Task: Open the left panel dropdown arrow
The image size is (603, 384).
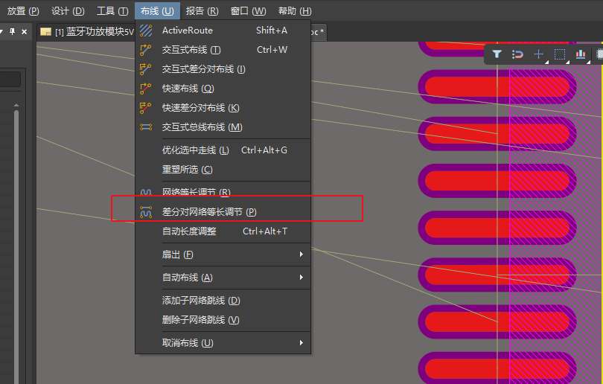Action: [2, 31]
